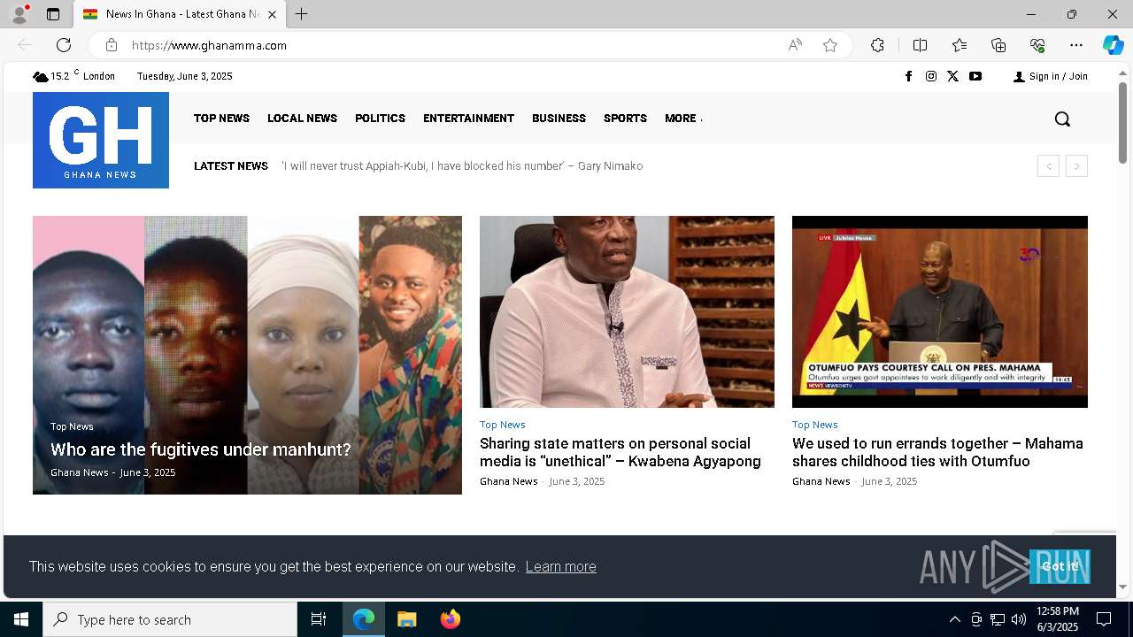Click the Mahama at podium article photo
1133x637 pixels.
click(940, 311)
